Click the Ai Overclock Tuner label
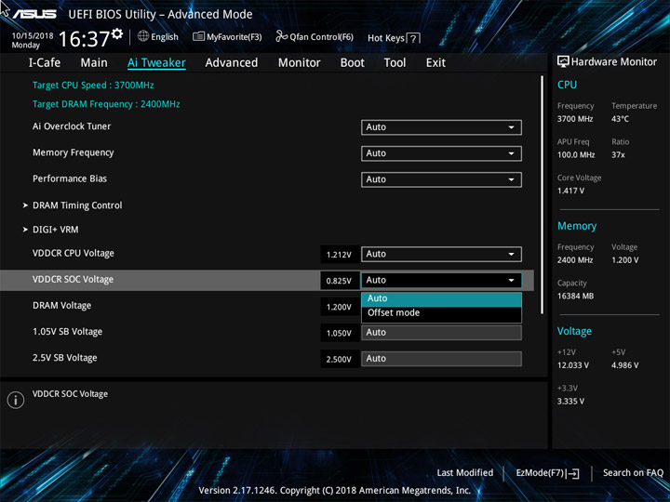 tap(72, 126)
